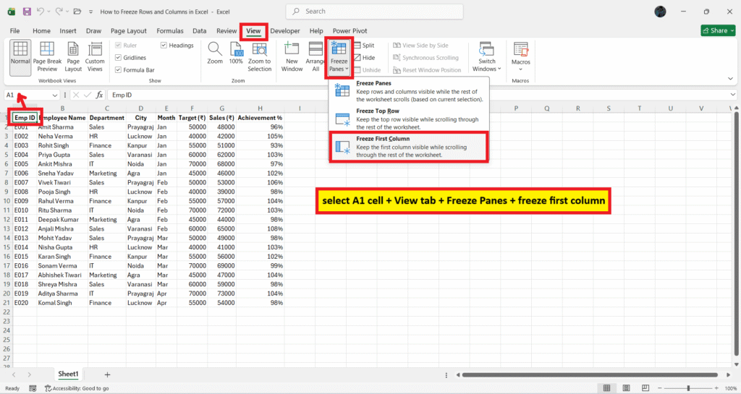Click the Macros icon
This screenshot has height=394, width=741.
pyautogui.click(x=521, y=50)
